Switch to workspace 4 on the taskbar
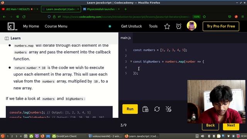 pyautogui.click(x=20, y=136)
